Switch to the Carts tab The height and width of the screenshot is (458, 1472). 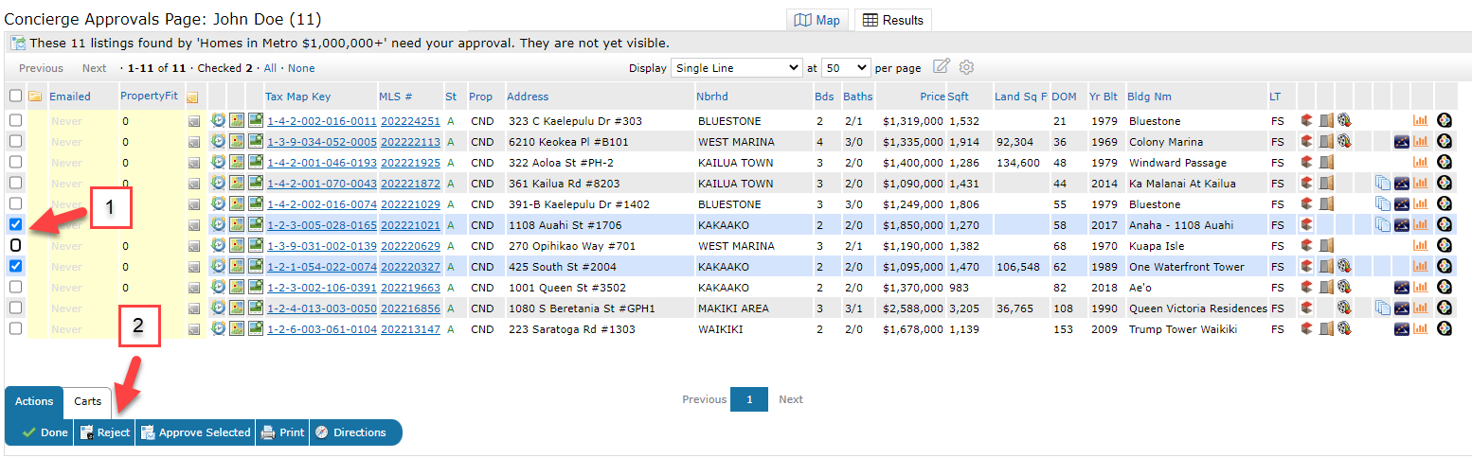click(88, 401)
